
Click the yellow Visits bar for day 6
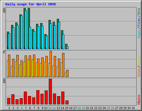point(28,68)
